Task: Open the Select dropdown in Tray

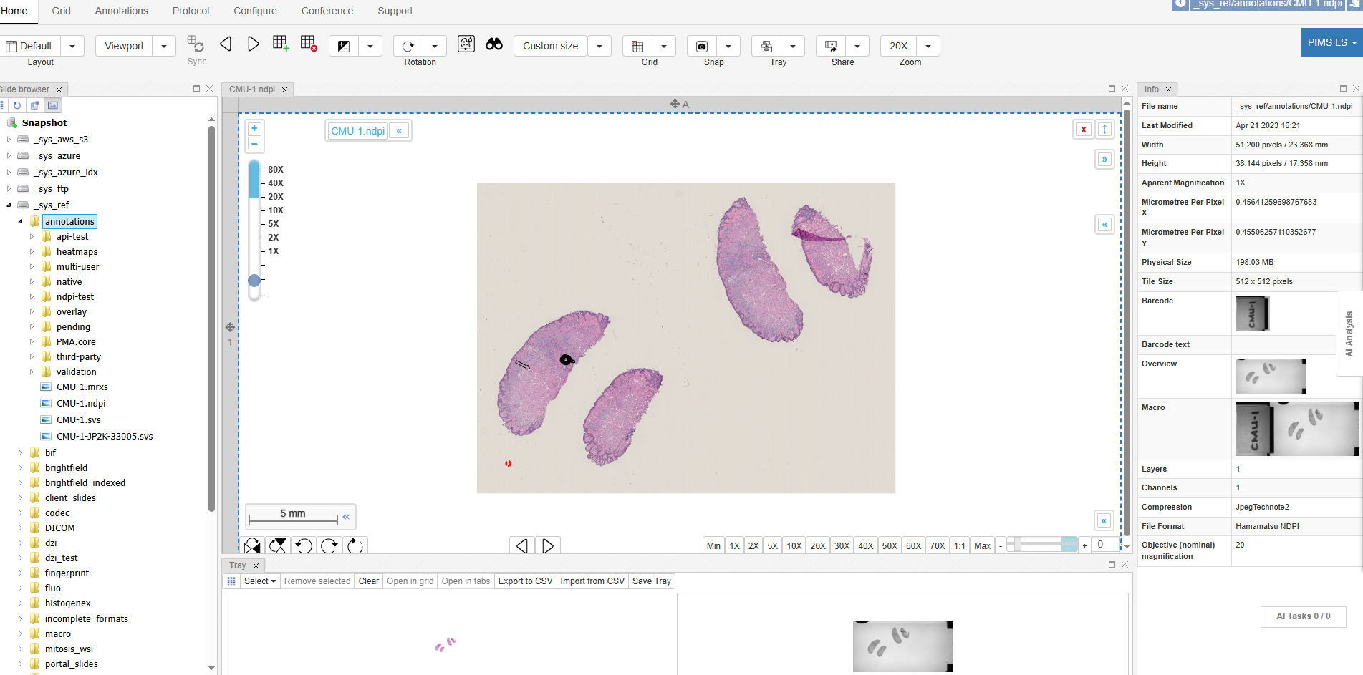Action: click(x=259, y=581)
